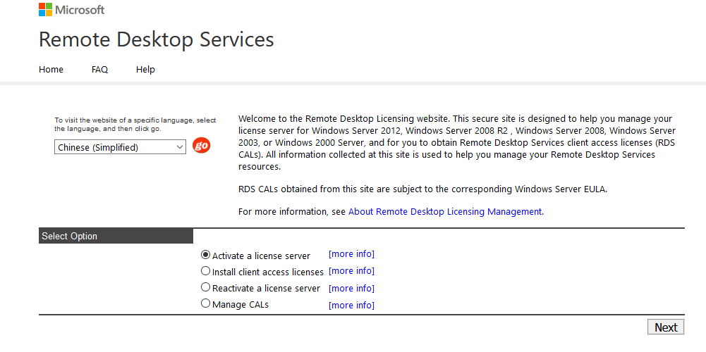This screenshot has width=706, height=352.
Task: Open more info for Manage CALs
Action: coord(351,306)
